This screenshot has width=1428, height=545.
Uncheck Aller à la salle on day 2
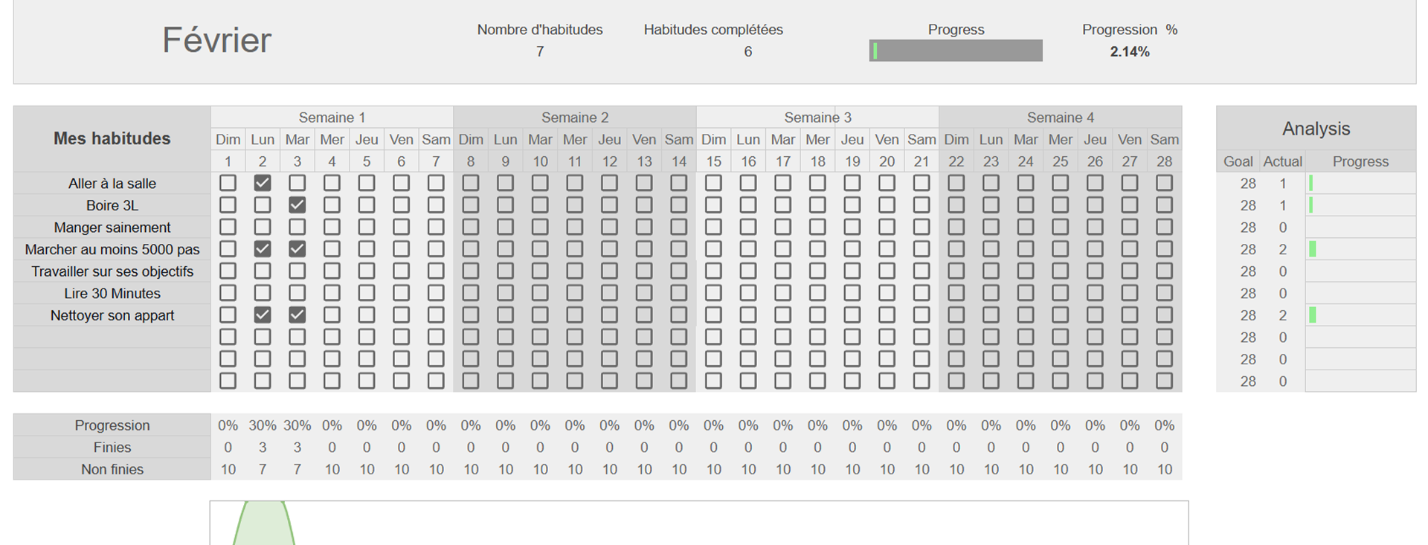coord(263,183)
